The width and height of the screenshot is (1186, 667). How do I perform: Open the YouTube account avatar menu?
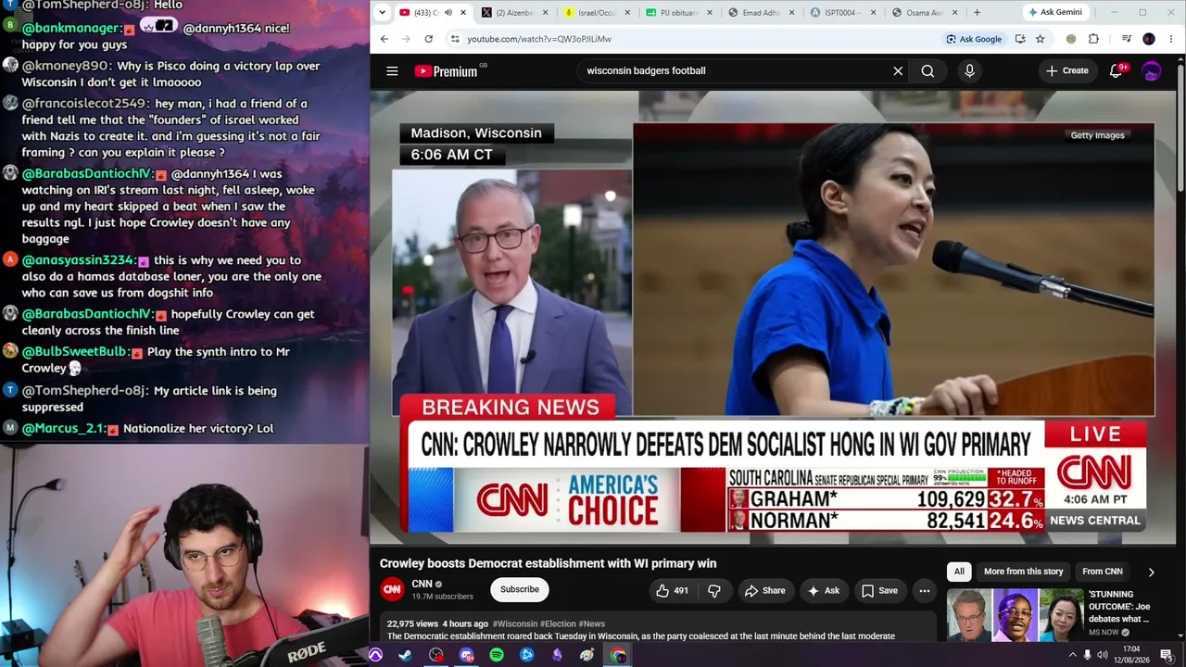click(1151, 71)
